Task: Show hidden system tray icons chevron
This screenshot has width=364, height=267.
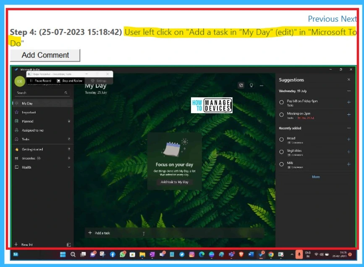Action: coord(292,254)
